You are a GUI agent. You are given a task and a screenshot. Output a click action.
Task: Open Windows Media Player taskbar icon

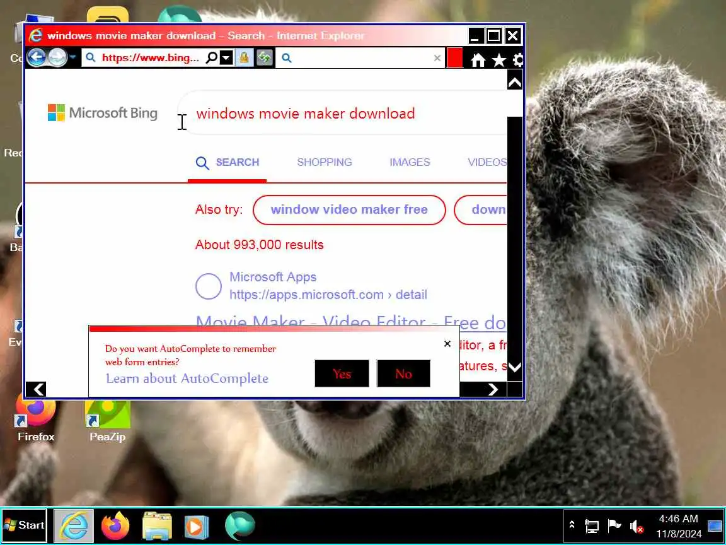point(197,527)
